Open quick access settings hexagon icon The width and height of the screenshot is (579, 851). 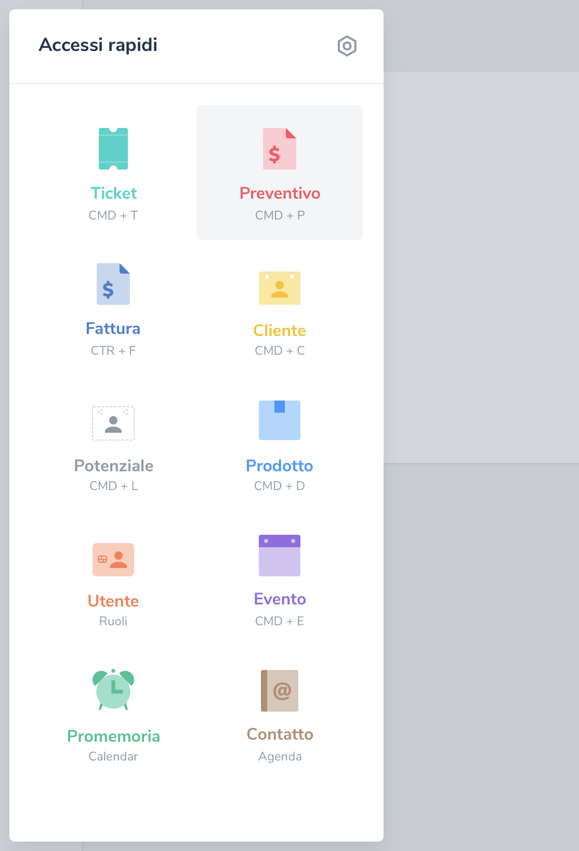(x=347, y=46)
